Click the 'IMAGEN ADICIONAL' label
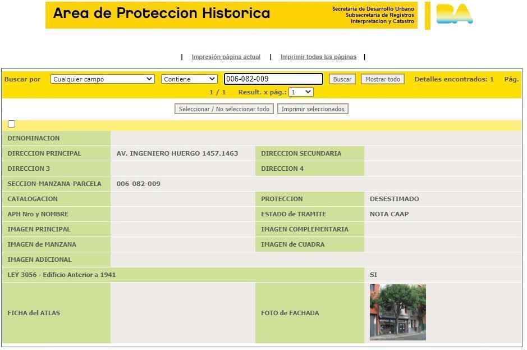Viewport: 527px width, 350px height. click(40, 260)
